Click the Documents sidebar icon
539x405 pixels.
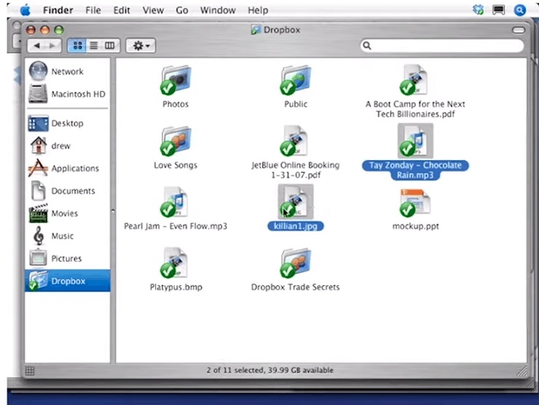38,191
